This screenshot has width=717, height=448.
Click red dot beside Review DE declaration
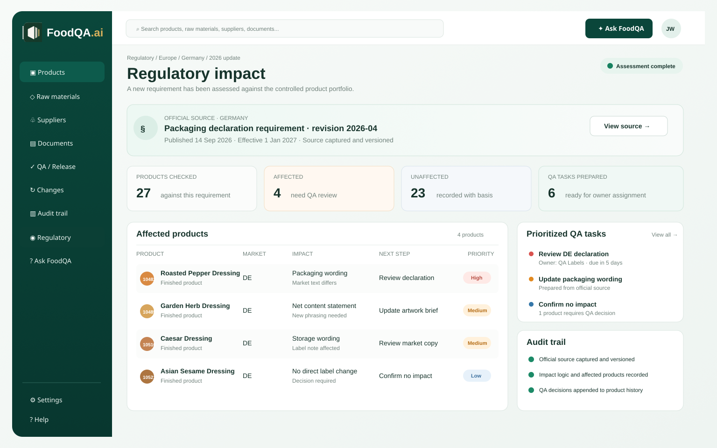coord(531,254)
